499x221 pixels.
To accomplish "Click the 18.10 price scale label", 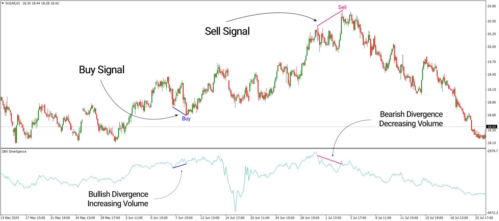I will coord(491,143).
